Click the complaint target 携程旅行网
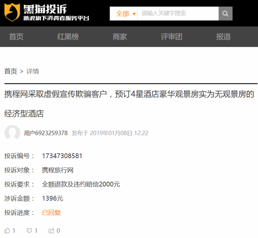The width and height of the screenshot is (258, 238). [58, 170]
